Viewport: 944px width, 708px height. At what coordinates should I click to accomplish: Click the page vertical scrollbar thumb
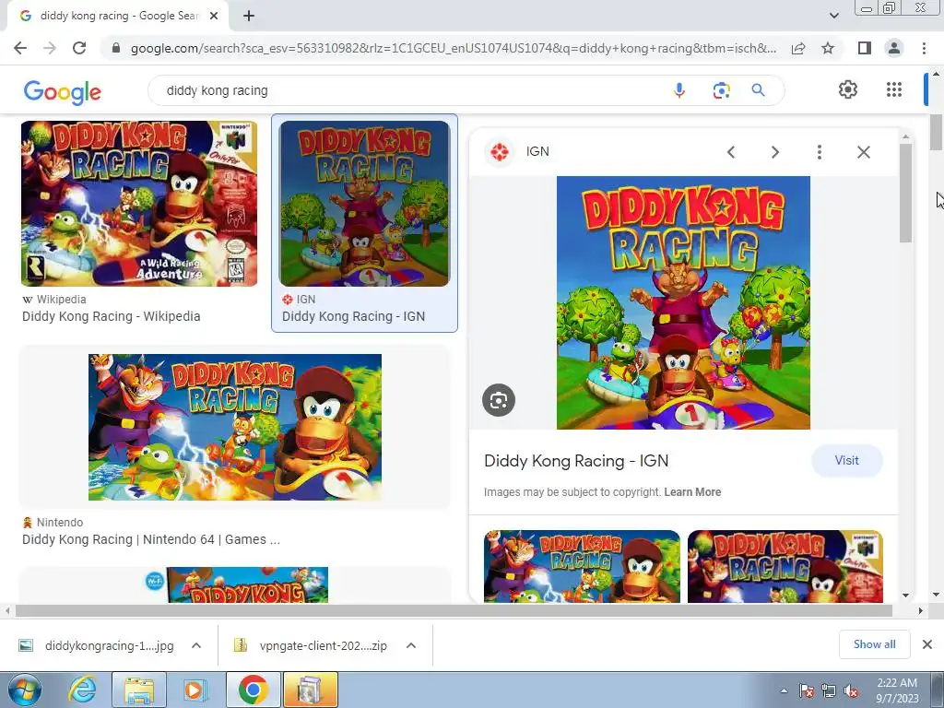tap(935, 133)
